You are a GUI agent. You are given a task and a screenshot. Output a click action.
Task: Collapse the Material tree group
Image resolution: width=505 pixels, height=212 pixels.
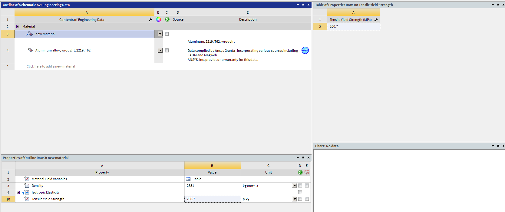click(18, 27)
